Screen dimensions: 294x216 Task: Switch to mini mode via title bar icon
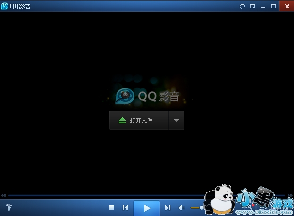coord(252,7)
